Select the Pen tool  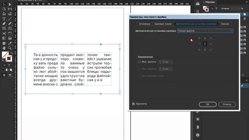4,24
